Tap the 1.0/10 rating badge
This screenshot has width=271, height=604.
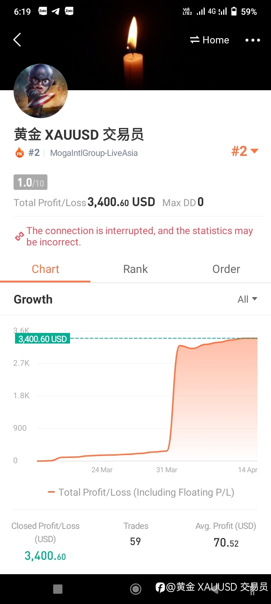30,182
